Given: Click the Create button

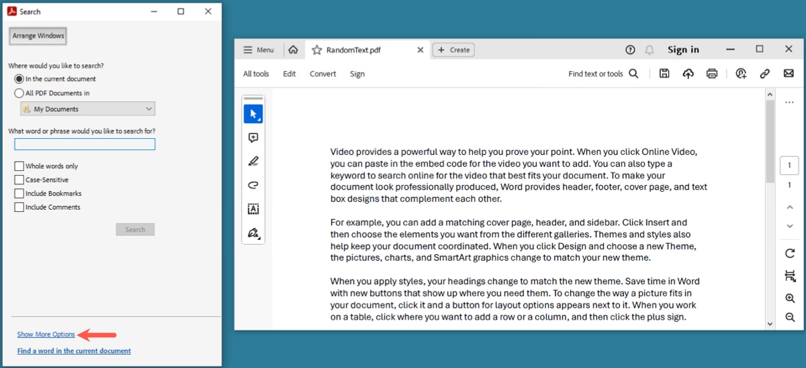Looking at the screenshot, I should (x=453, y=50).
